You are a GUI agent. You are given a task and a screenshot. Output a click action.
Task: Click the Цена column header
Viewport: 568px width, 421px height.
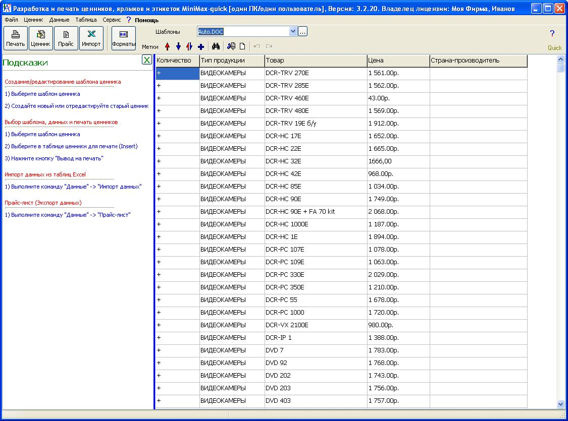[398, 61]
